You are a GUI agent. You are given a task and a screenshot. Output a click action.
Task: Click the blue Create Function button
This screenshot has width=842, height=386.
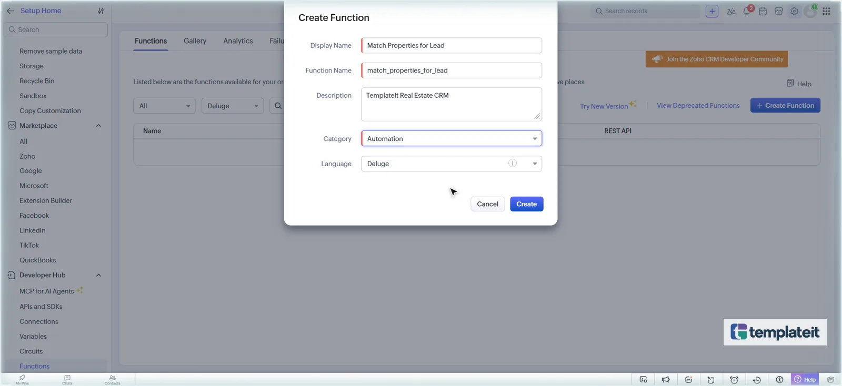(785, 105)
